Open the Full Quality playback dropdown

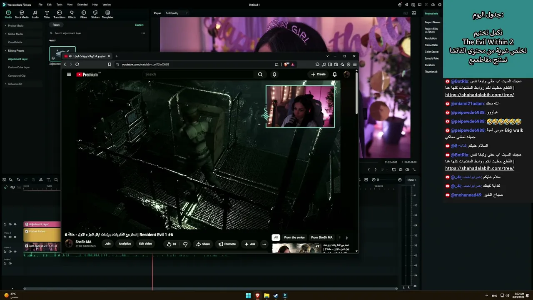point(176,13)
